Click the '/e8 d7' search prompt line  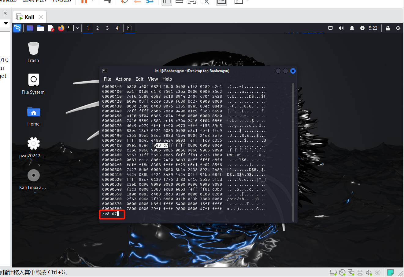[x=111, y=214]
